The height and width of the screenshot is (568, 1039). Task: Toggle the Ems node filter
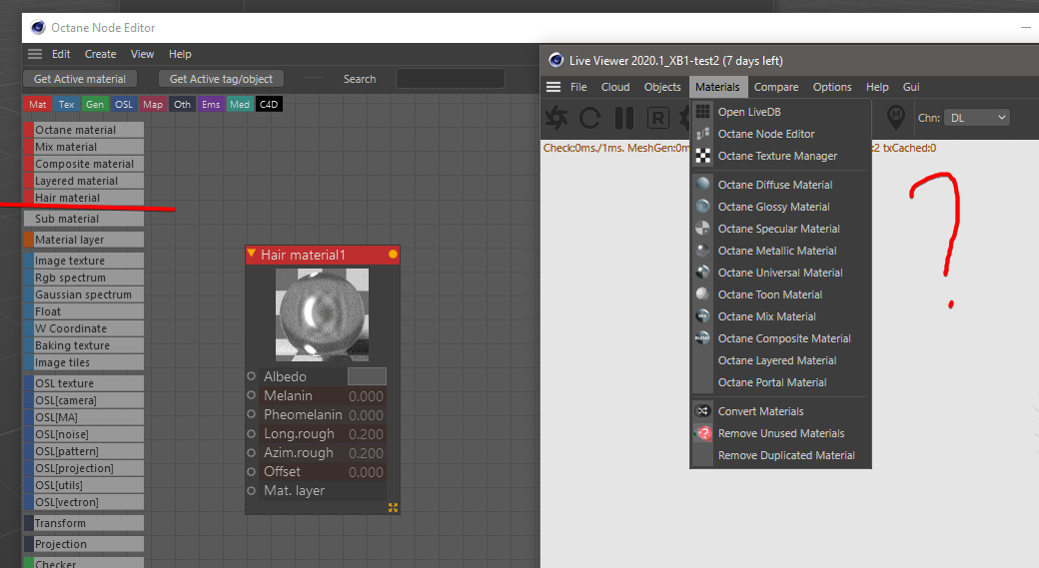coord(211,104)
